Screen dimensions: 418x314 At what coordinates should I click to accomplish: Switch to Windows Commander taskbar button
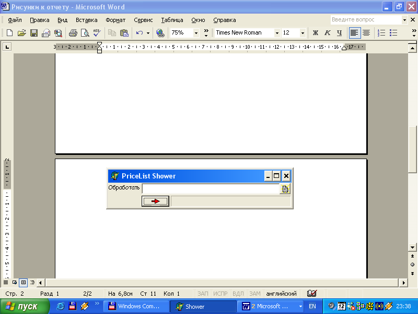[136, 307]
